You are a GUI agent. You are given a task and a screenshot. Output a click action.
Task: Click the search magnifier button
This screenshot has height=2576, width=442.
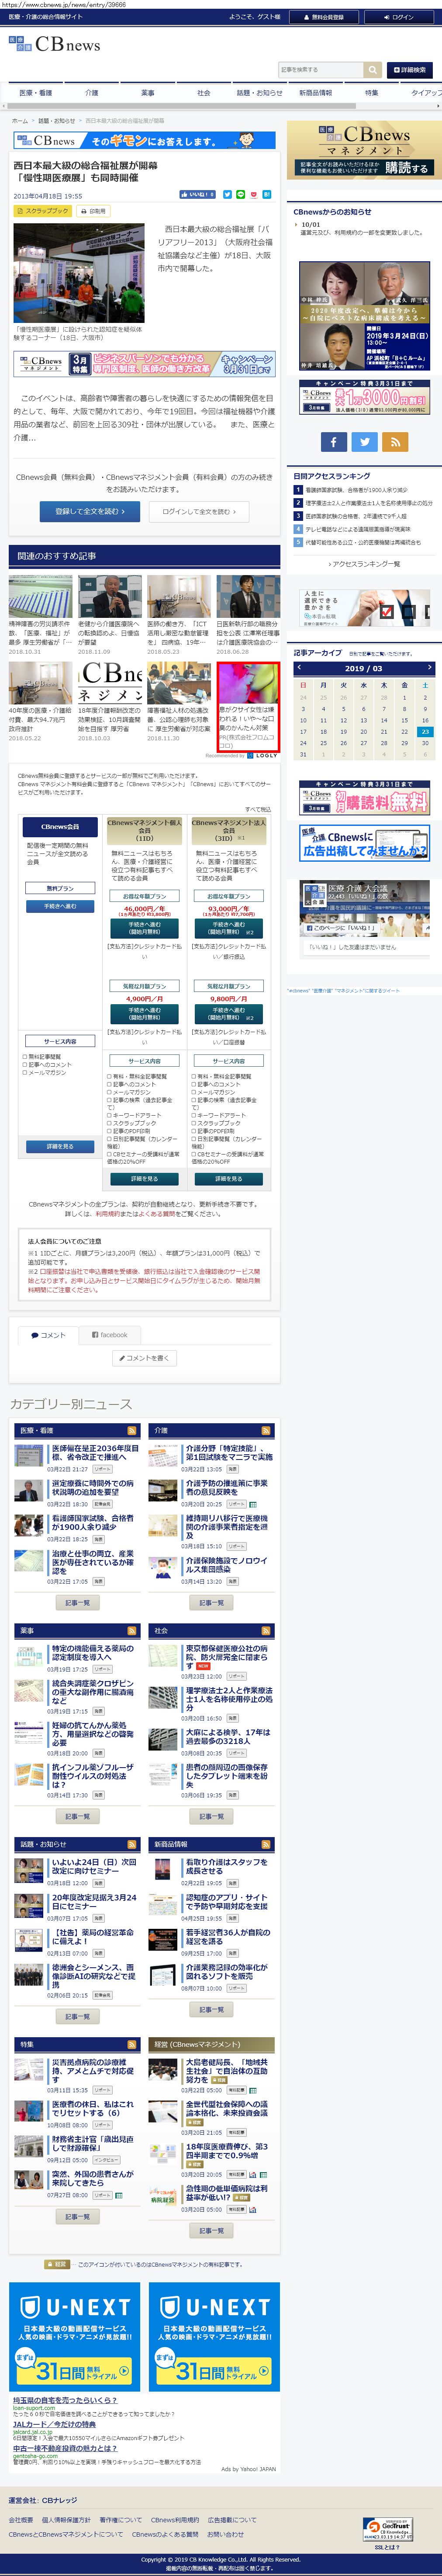[373, 70]
